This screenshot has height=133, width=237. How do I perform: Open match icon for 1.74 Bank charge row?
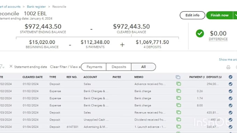(x=178, y=98)
